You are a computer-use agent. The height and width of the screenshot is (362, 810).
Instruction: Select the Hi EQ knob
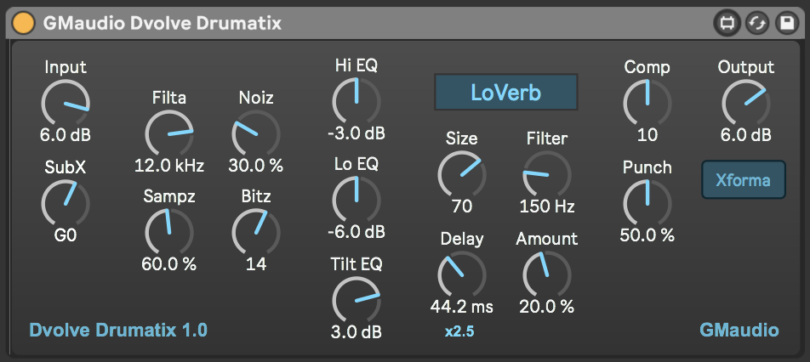coord(357,101)
